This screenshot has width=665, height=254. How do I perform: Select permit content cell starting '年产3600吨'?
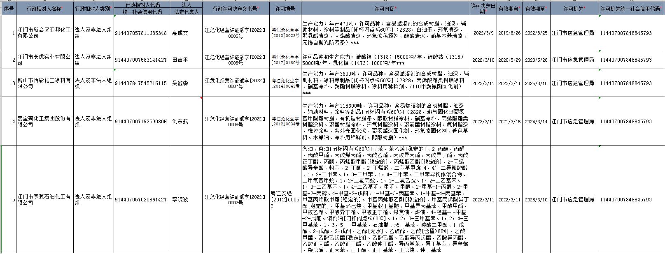point(386,83)
